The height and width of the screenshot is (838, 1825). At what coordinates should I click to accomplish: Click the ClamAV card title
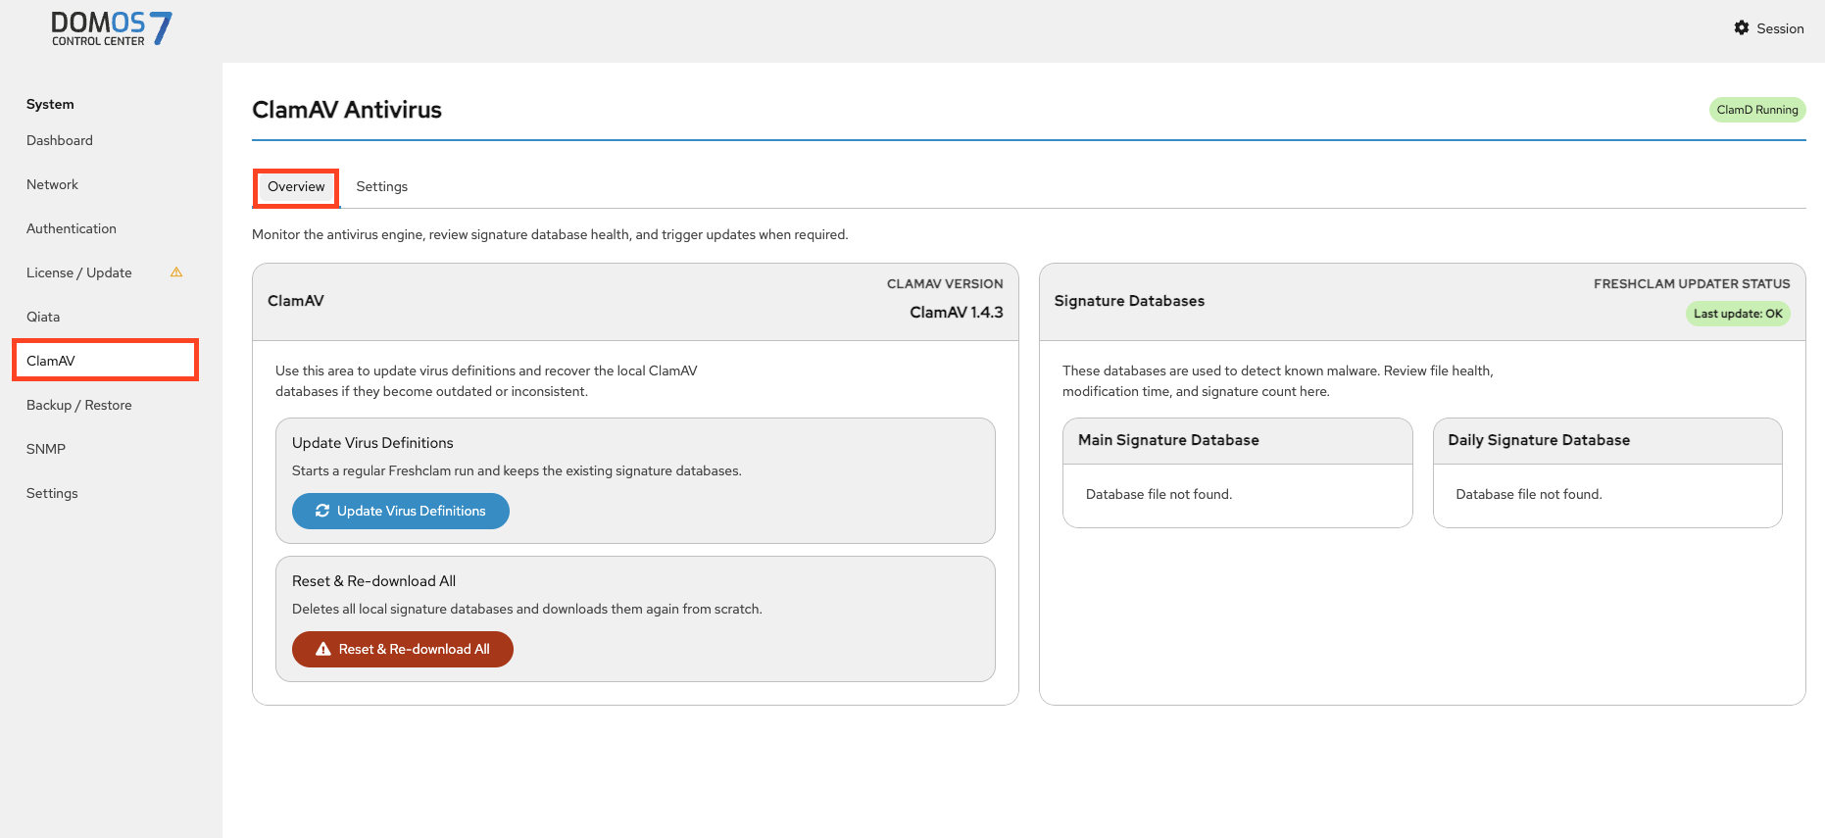[296, 301]
